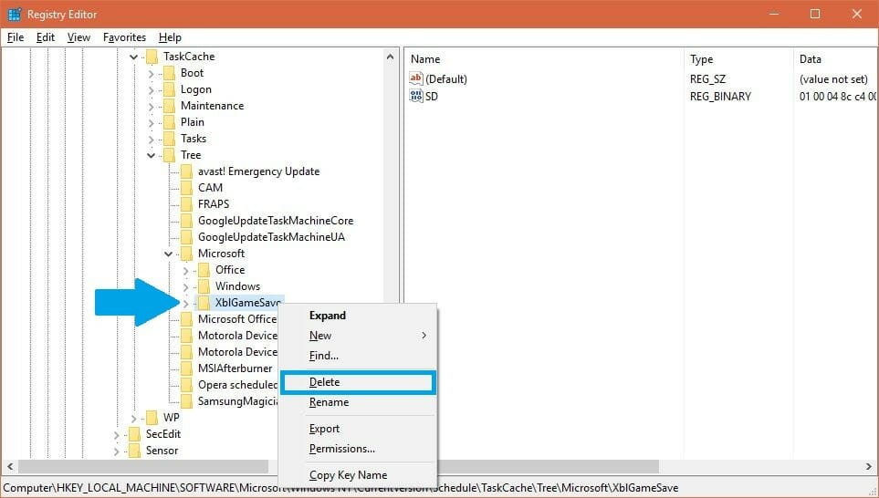The height and width of the screenshot is (498, 879).
Task: Expand the Plain key
Action: click(x=151, y=123)
